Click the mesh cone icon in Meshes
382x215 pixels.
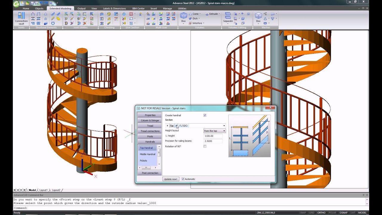[x=265, y=19]
